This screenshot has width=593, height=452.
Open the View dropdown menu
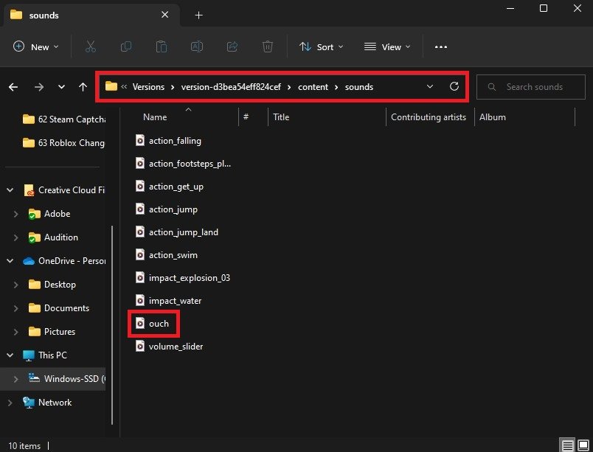pos(385,46)
